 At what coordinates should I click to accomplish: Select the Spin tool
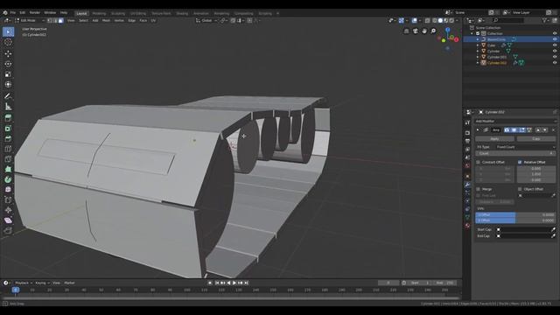(8, 179)
